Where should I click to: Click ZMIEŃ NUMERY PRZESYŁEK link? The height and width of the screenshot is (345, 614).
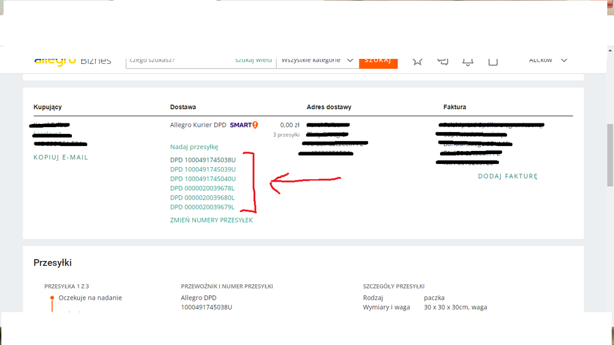pyautogui.click(x=211, y=220)
